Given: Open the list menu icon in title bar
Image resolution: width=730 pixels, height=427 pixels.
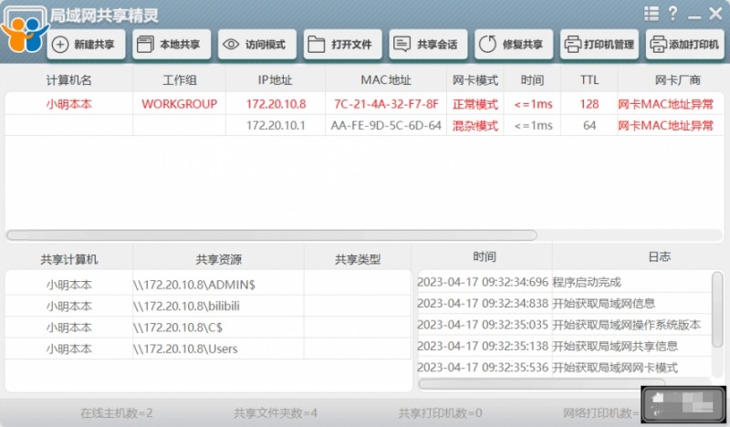Looking at the screenshot, I should [x=652, y=14].
